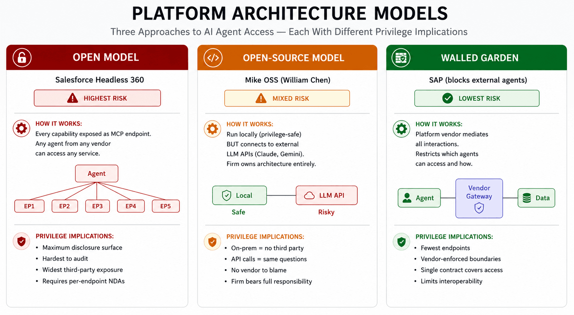Click the "Salesforce Headless 360" text
Viewport: 574px width, 315px height.
pos(99,80)
